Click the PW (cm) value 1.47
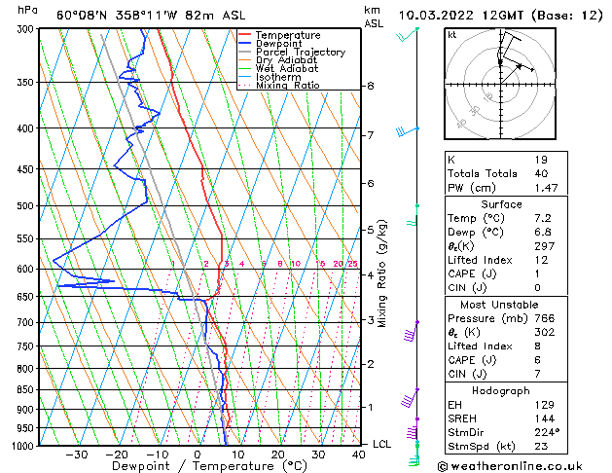 546,188
